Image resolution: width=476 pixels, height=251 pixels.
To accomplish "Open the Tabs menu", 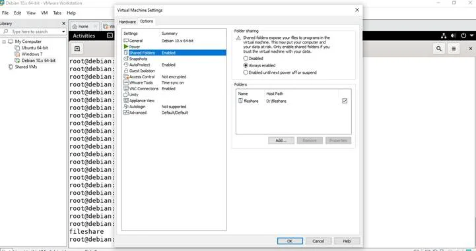I will point(57,13).
